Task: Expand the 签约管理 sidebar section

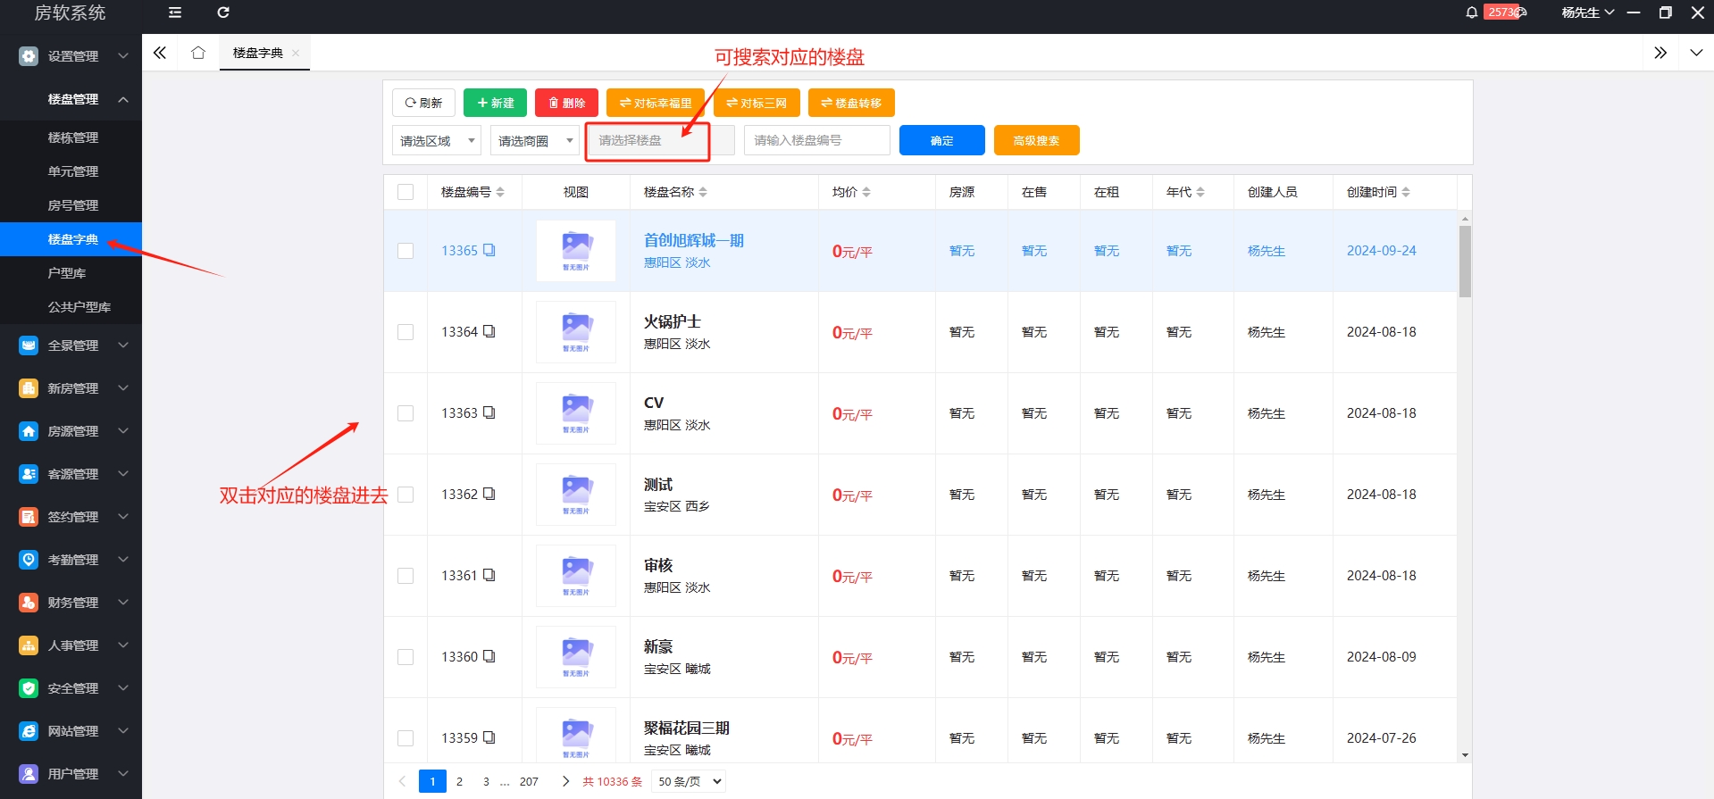Action: (x=123, y=517)
